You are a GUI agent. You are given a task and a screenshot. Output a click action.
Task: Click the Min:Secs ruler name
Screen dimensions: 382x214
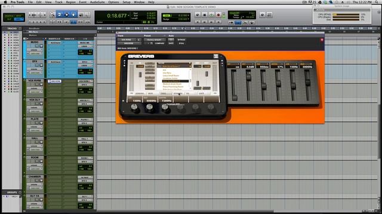pos(33,32)
